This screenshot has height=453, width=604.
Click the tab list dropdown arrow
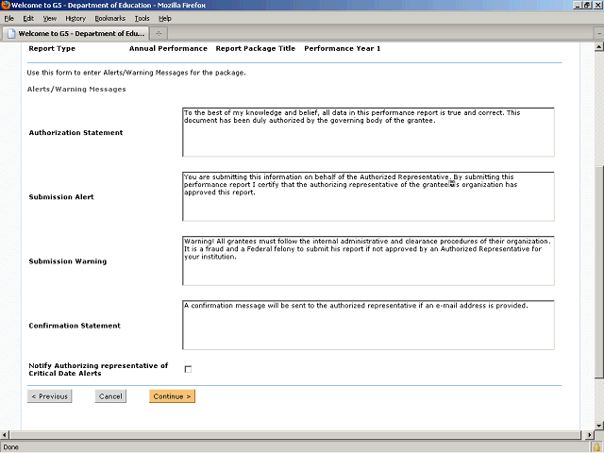[599, 34]
